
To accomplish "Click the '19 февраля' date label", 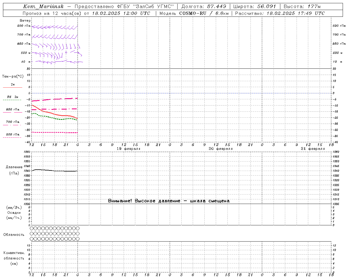I will coord(128,149).
